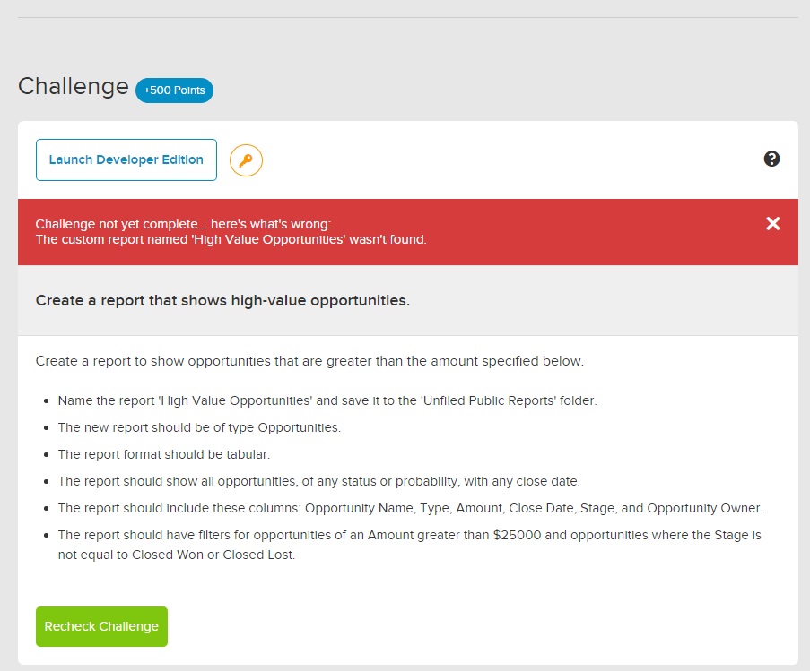
Task: Select the 'Name the report' bullet item
Action: pyautogui.click(x=327, y=400)
